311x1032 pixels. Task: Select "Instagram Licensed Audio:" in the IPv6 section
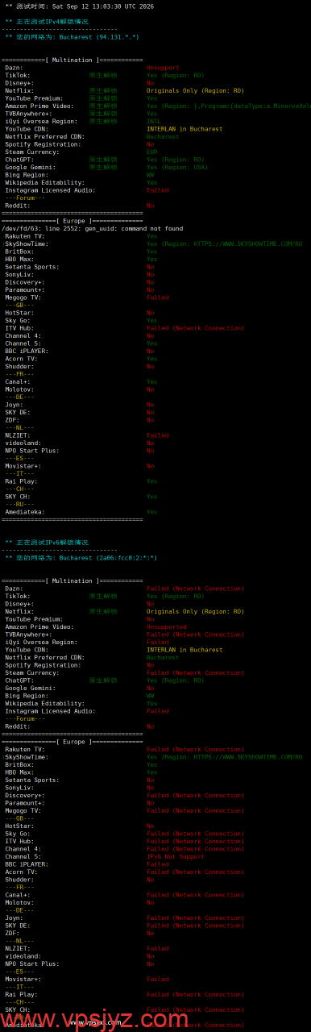pos(50,711)
